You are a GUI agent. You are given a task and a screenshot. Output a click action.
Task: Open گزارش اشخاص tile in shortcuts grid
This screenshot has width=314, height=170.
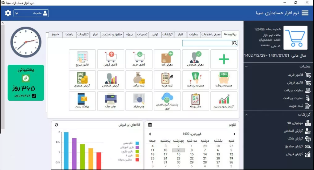pos(111,80)
